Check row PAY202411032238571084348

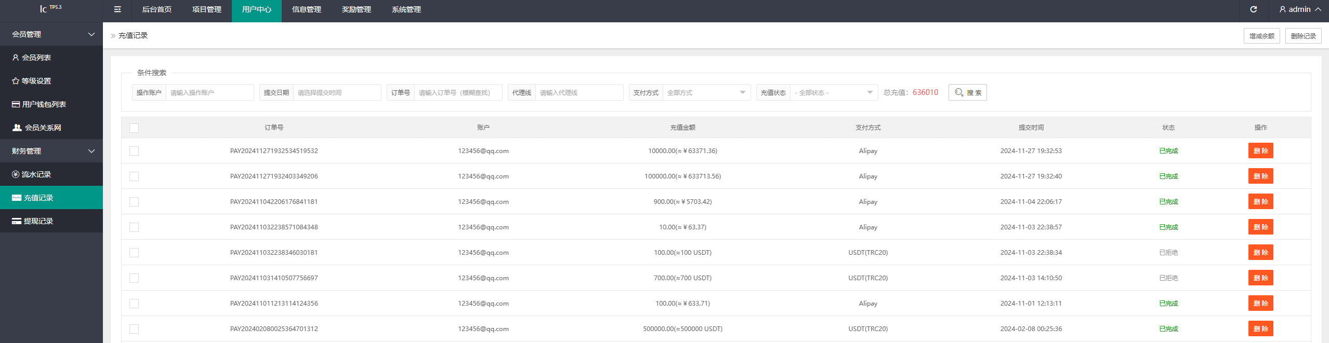pos(134,227)
